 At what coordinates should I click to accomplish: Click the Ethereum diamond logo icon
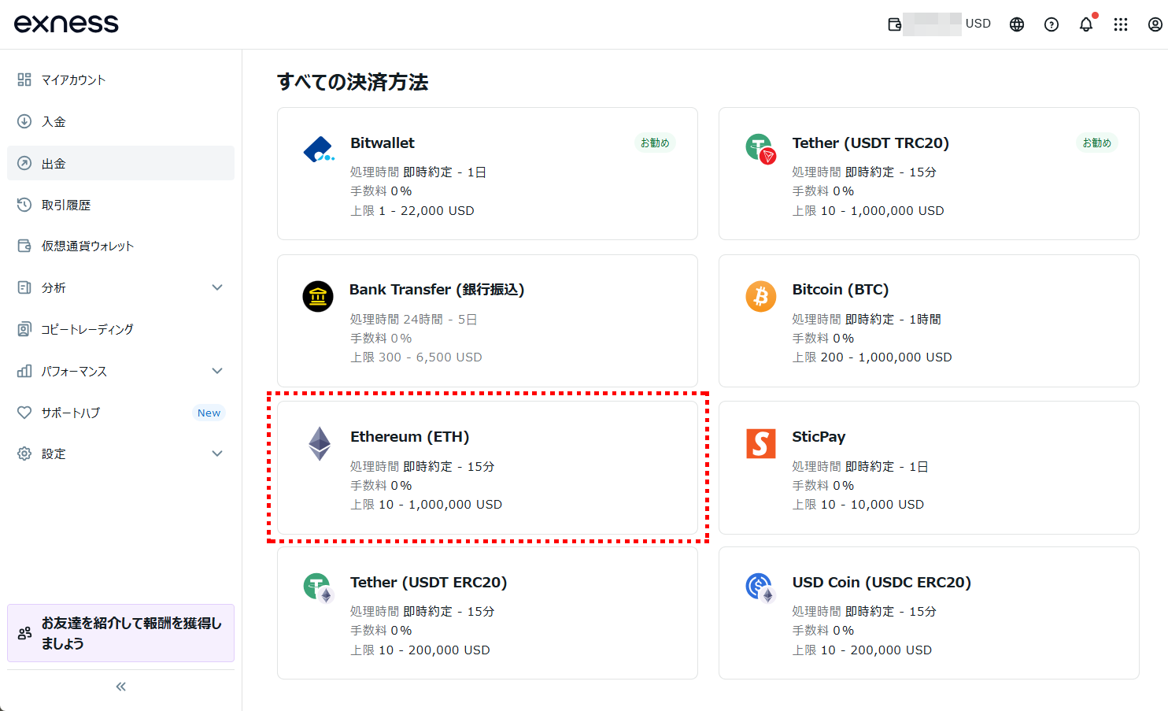320,443
